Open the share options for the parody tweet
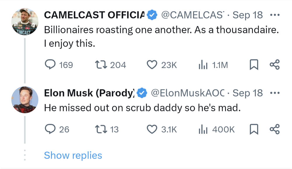 pyautogui.click(x=274, y=129)
